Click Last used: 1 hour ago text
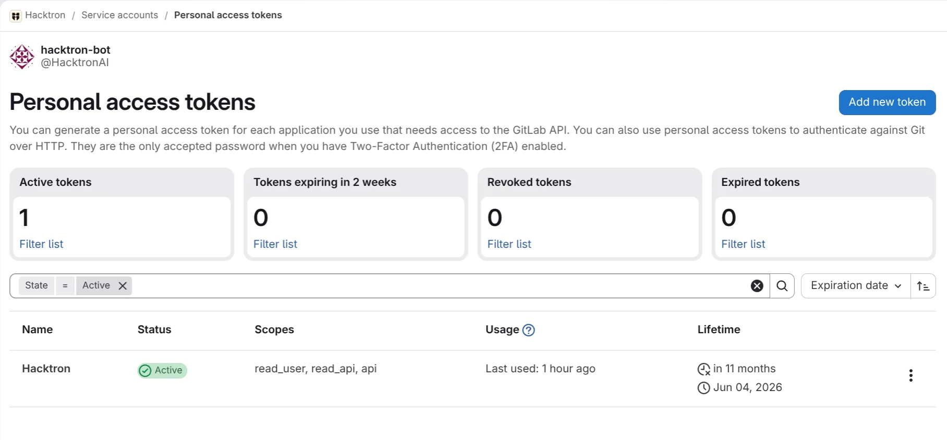The height and width of the screenshot is (440, 947). [540, 369]
